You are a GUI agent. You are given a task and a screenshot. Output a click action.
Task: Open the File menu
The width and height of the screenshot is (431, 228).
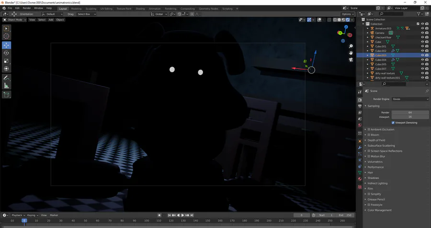pos(10,8)
